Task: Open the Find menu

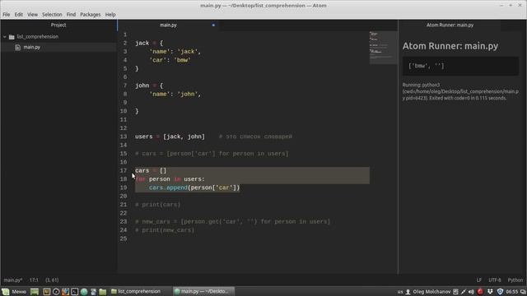Action: (x=71, y=15)
